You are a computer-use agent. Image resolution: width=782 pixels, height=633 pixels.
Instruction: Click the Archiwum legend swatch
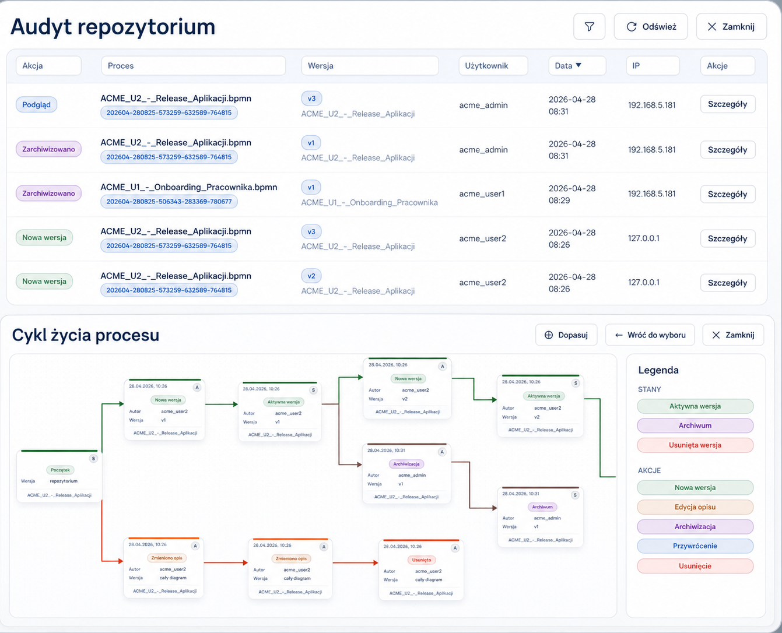tap(695, 425)
